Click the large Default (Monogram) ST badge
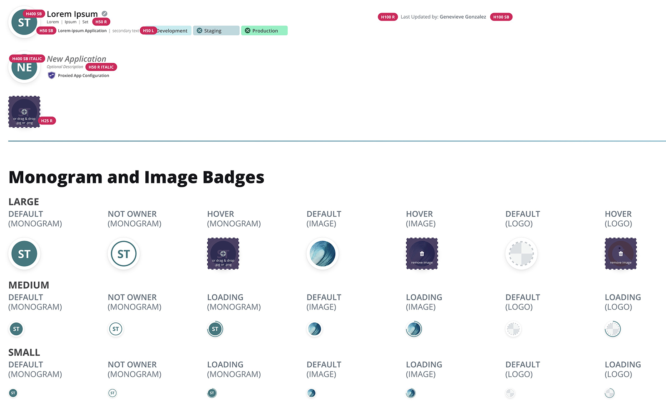This screenshot has height=416, width=666. (24, 254)
